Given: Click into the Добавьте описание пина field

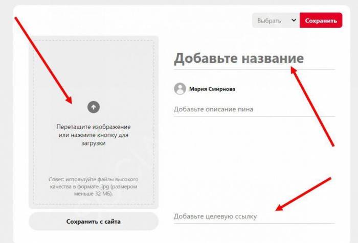Looking at the screenshot, I should tap(254, 109).
